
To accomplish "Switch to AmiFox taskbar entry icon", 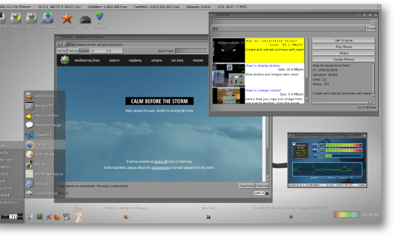I will (x=126, y=217).
